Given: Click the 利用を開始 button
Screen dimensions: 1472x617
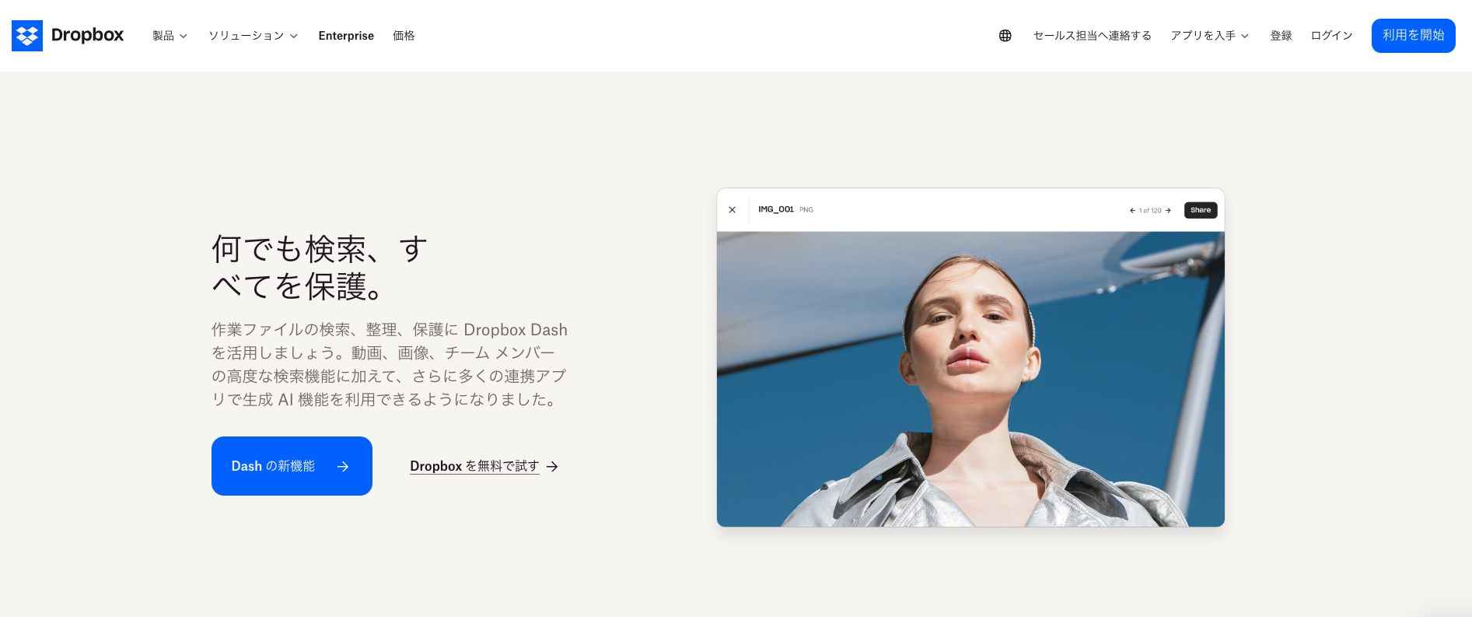Looking at the screenshot, I should pos(1413,36).
